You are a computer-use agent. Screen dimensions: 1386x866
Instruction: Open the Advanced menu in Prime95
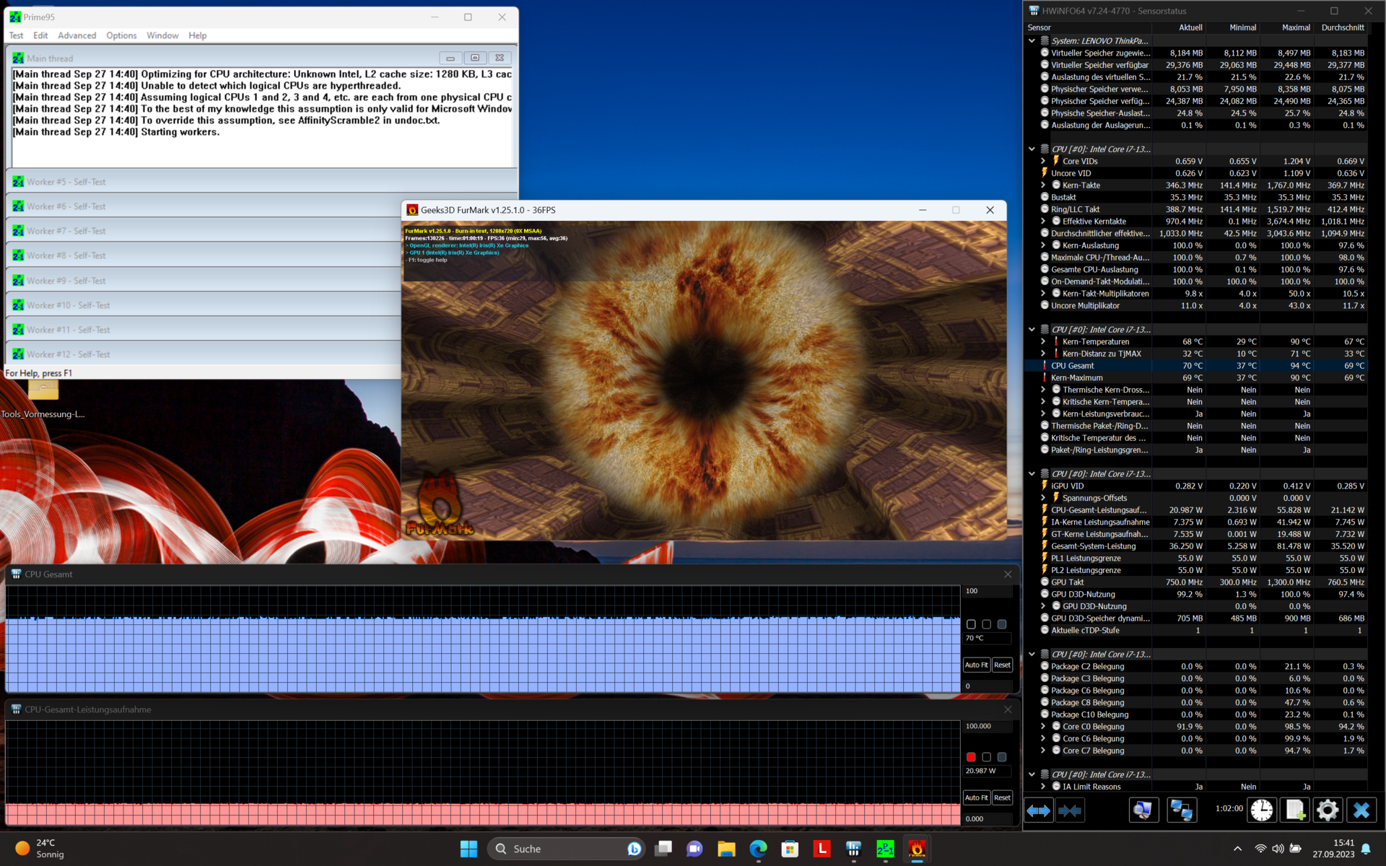[x=77, y=35]
